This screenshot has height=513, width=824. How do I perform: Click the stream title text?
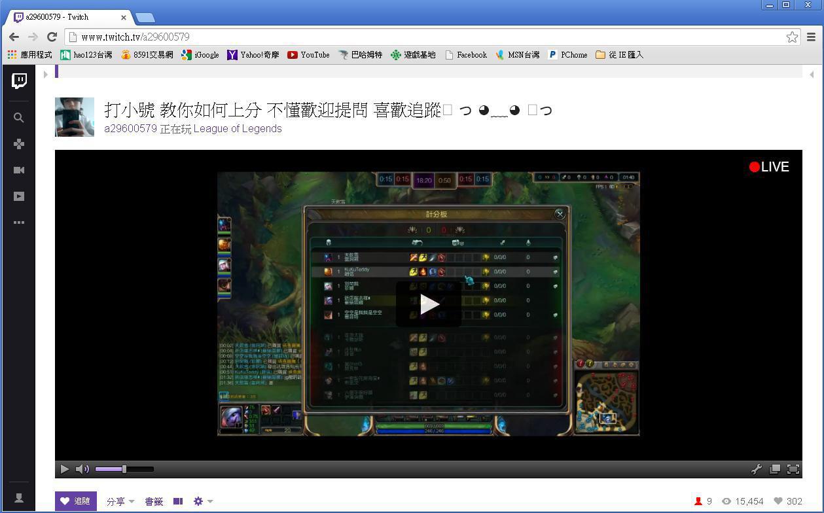point(327,110)
